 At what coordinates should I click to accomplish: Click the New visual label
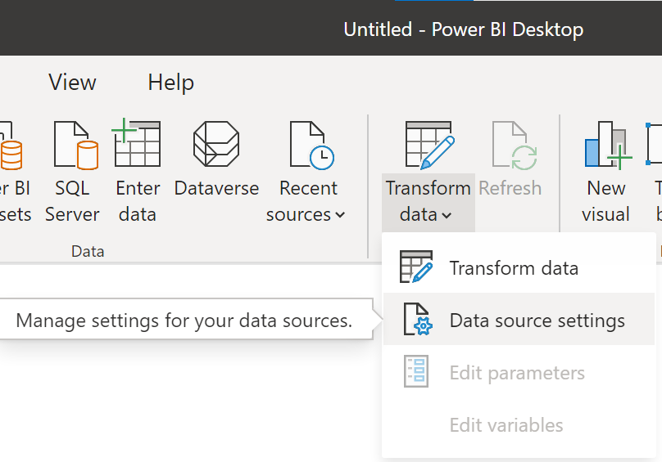pyautogui.click(x=605, y=200)
